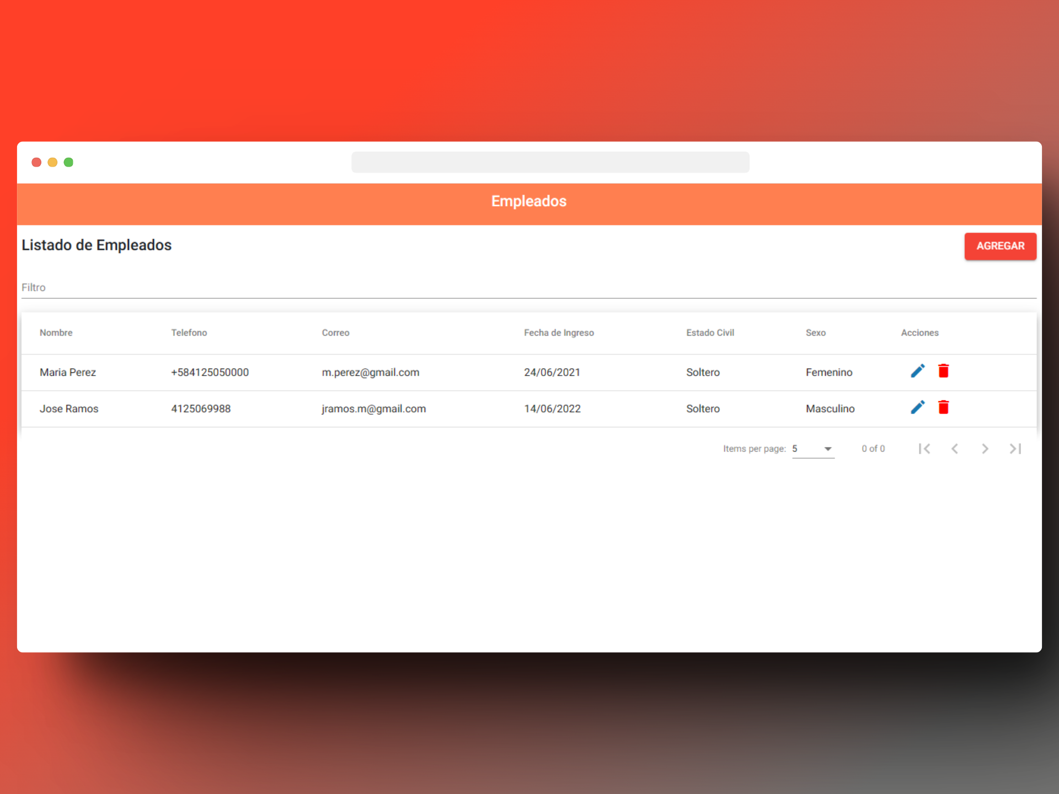
Task: Click the Telefono column header
Action: point(189,332)
